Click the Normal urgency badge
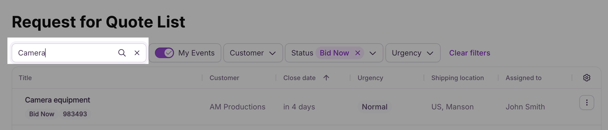 [375, 107]
